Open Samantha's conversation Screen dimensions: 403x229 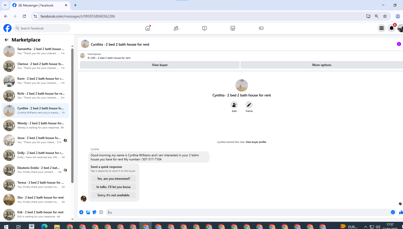[35, 51]
